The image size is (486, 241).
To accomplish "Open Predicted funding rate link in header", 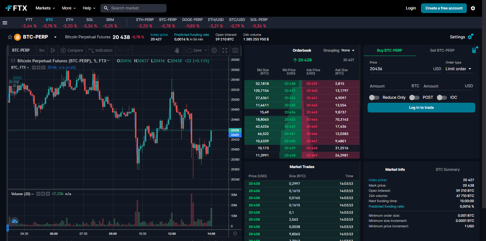I will tap(191, 35).
